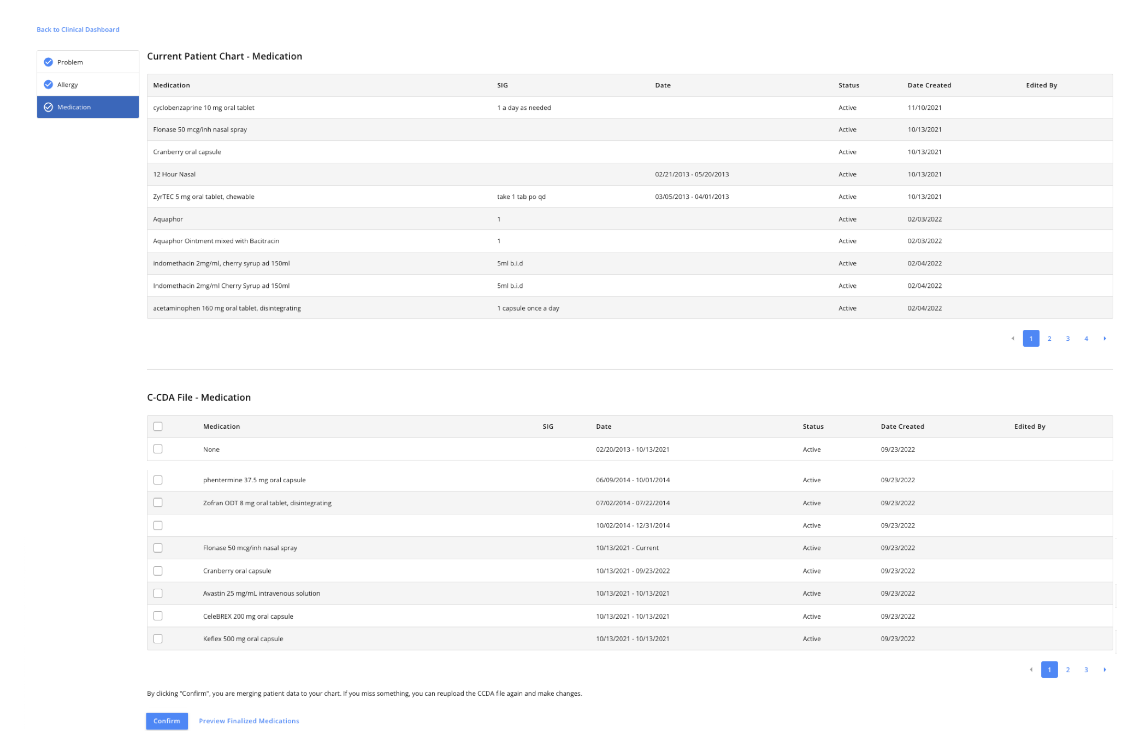Screen dimensions: 1122x734
Task: Click the Medication column header in Current Patient Chart
Action: click(x=172, y=85)
